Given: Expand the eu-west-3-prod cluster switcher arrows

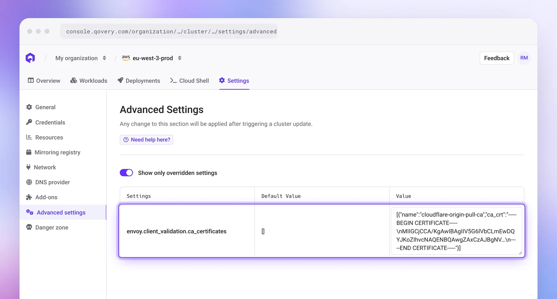Looking at the screenshot, I should (x=180, y=58).
